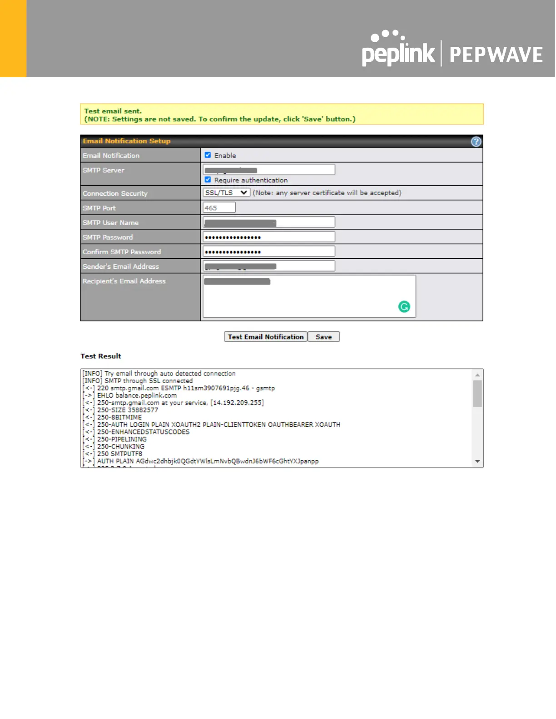Open the SSL/TLS connection security dropdown

point(226,193)
